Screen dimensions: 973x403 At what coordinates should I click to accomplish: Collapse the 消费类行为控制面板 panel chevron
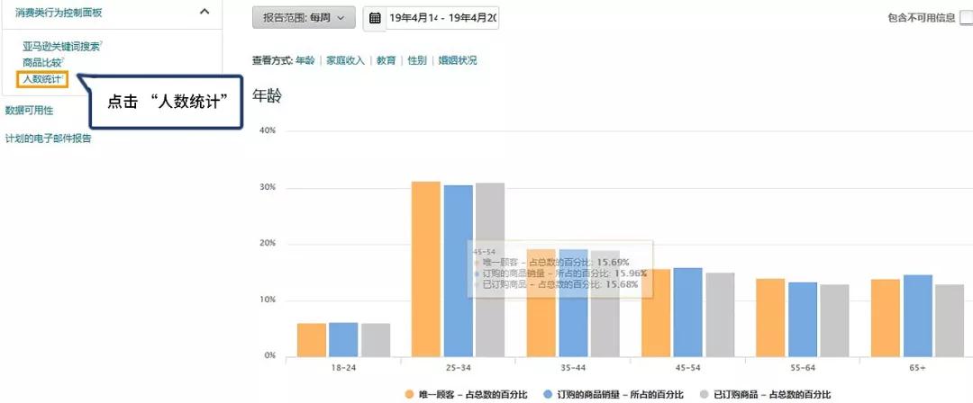[x=205, y=12]
